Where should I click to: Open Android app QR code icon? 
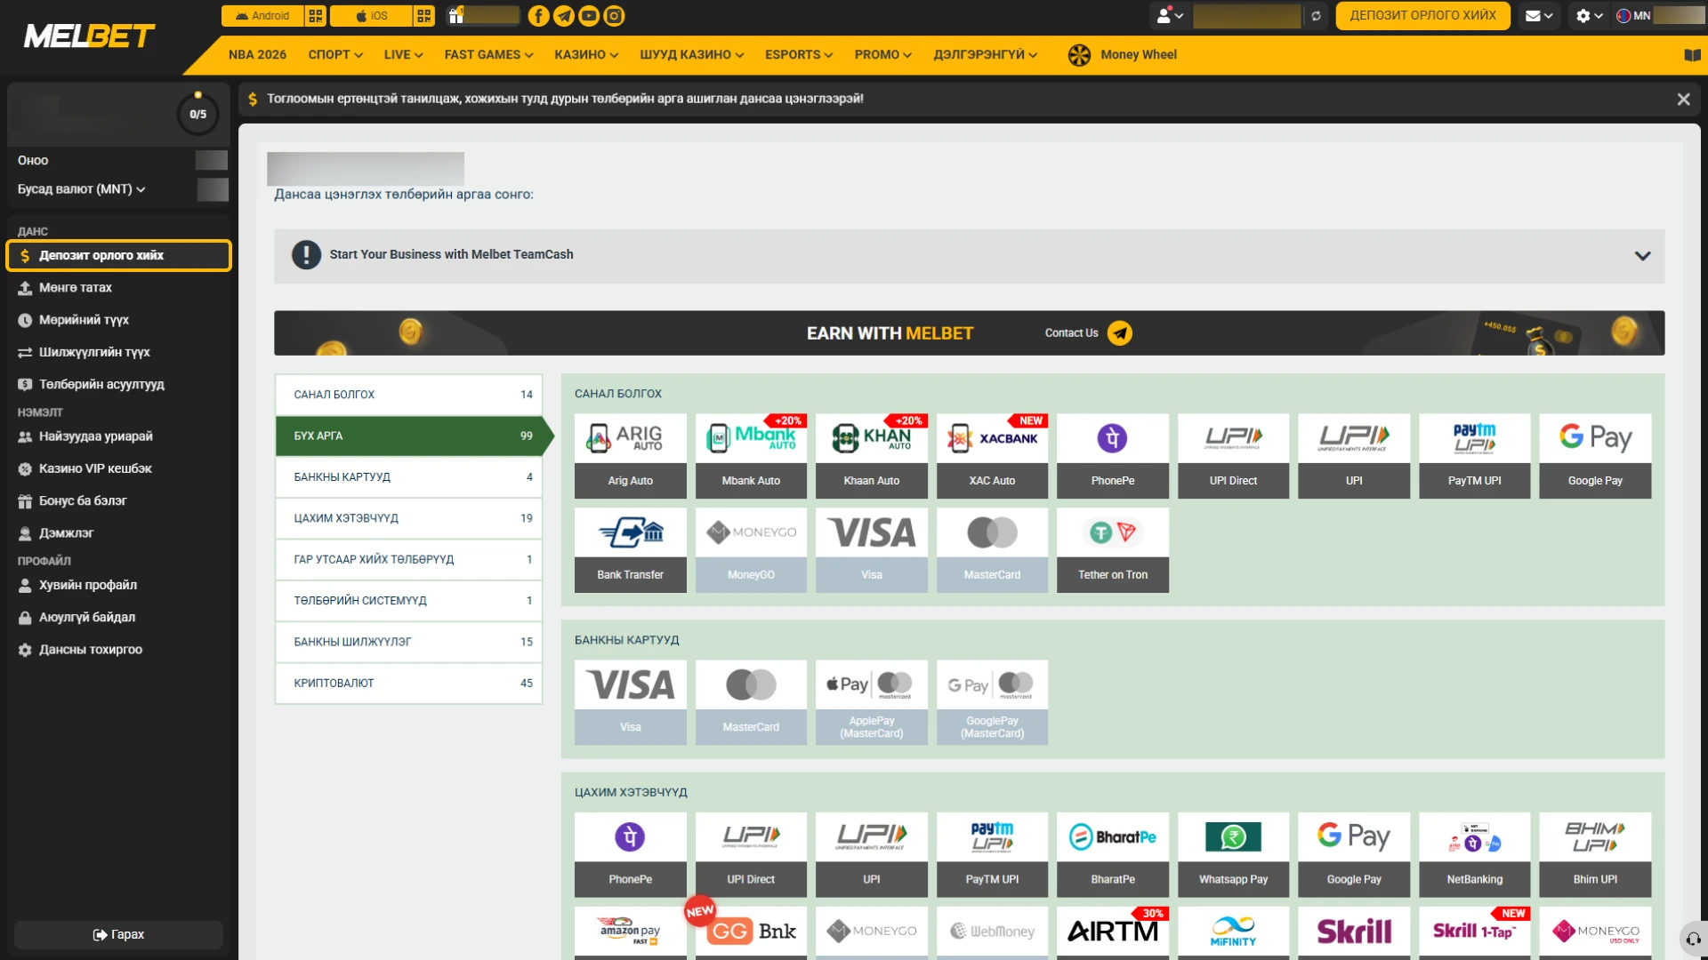(315, 16)
